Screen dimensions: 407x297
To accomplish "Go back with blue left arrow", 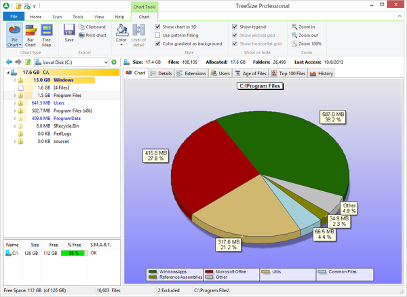I will tap(9, 62).
